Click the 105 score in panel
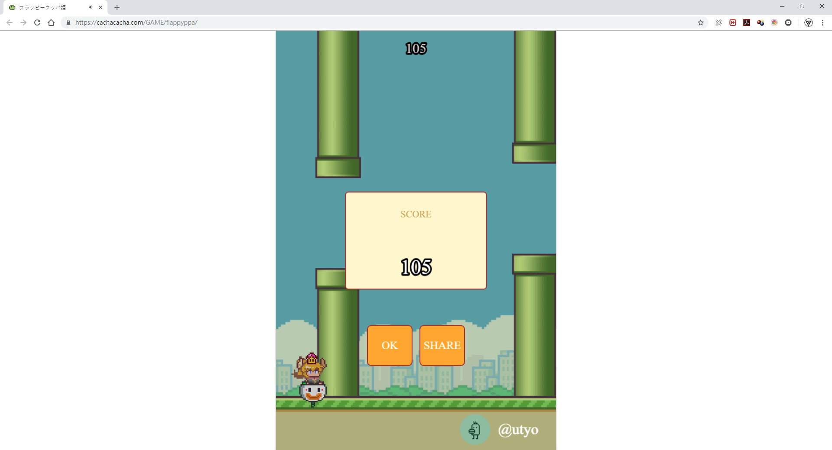 416,267
